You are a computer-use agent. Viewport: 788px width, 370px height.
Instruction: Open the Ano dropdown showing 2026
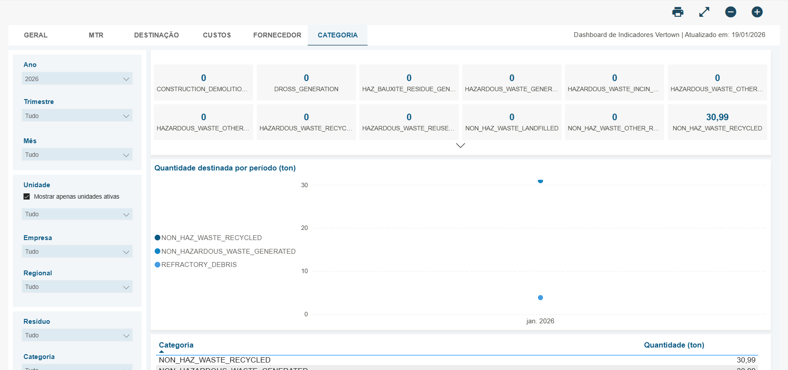tap(77, 79)
